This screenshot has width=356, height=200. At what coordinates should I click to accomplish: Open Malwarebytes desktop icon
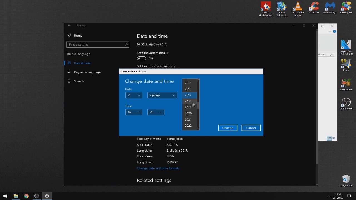[x=330, y=8]
